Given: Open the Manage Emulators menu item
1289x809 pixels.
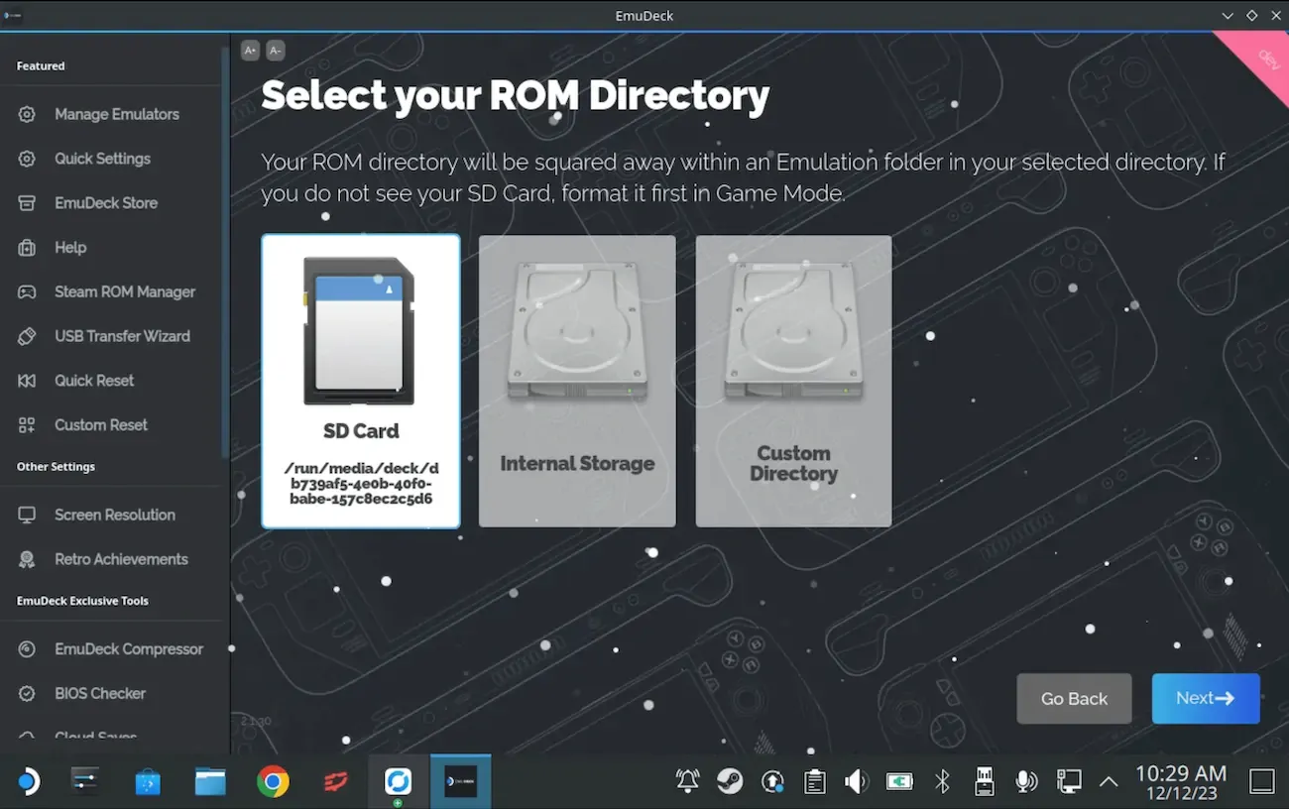Looking at the screenshot, I should point(117,114).
